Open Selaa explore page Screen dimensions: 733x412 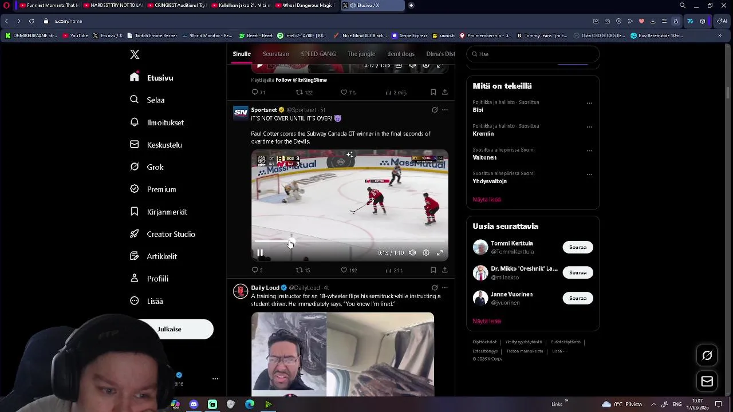pyautogui.click(x=148, y=100)
